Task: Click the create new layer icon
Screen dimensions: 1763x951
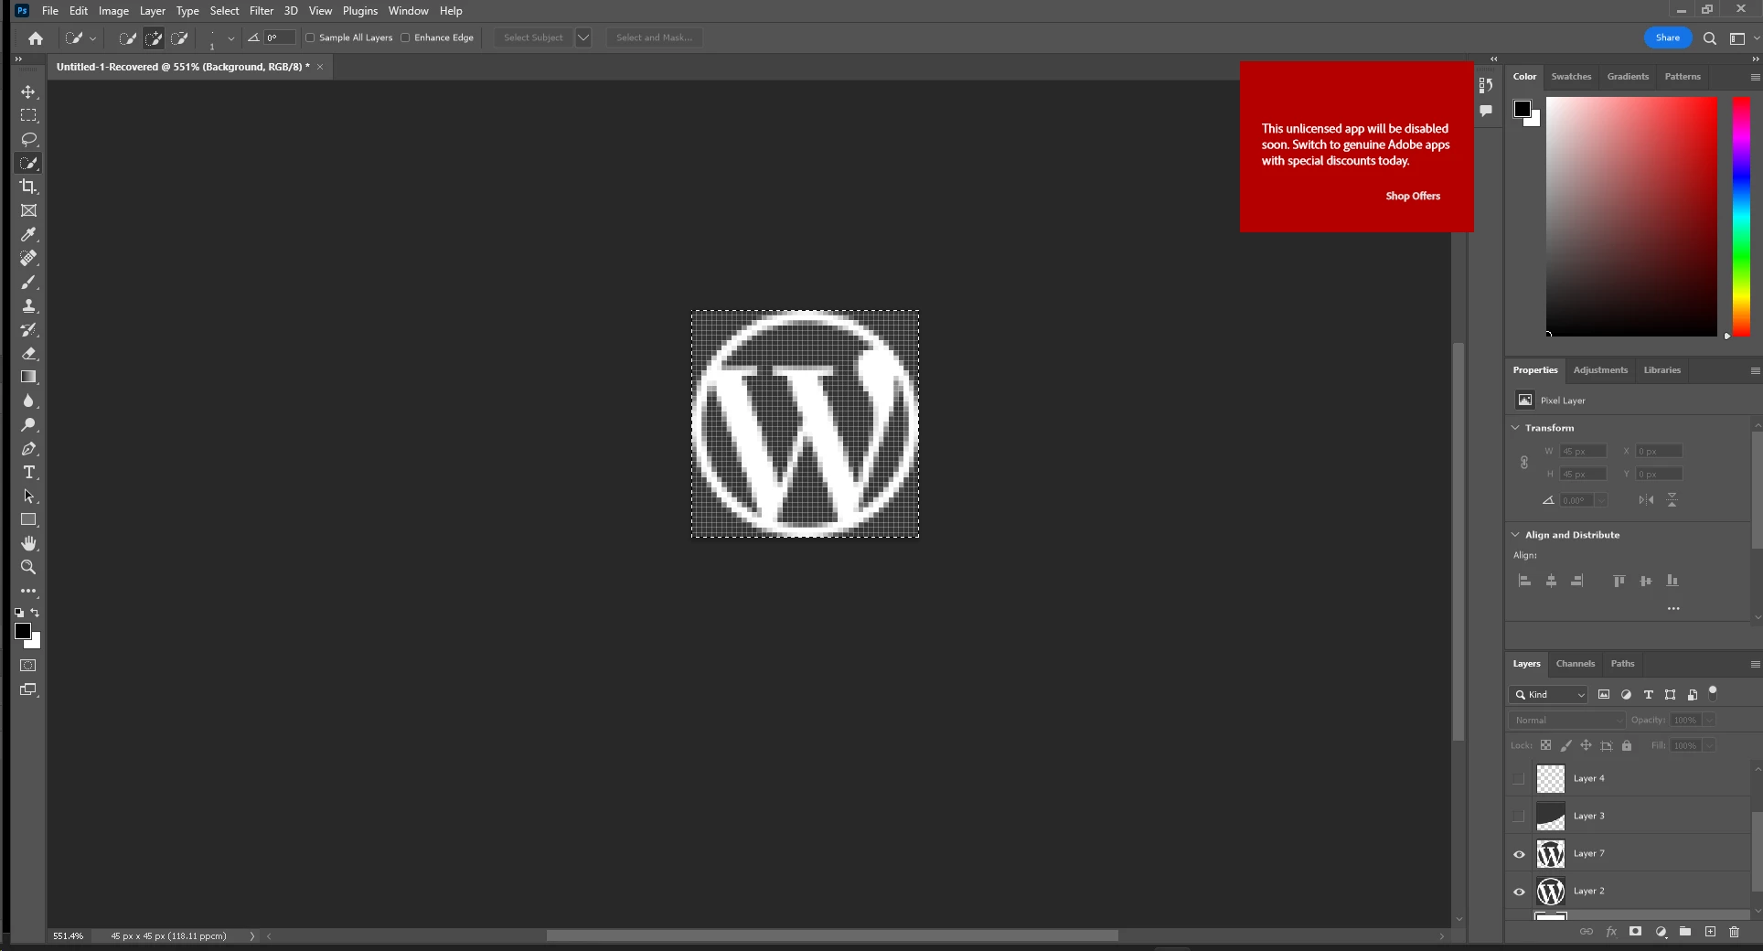Action: pos(1710,932)
